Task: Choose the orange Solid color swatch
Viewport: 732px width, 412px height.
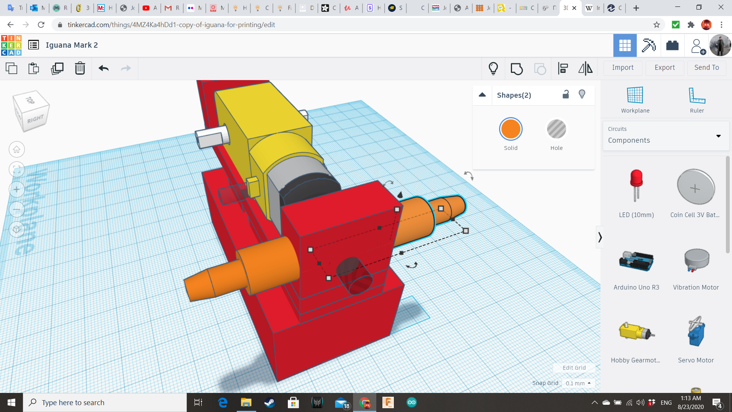Action: coord(510,129)
